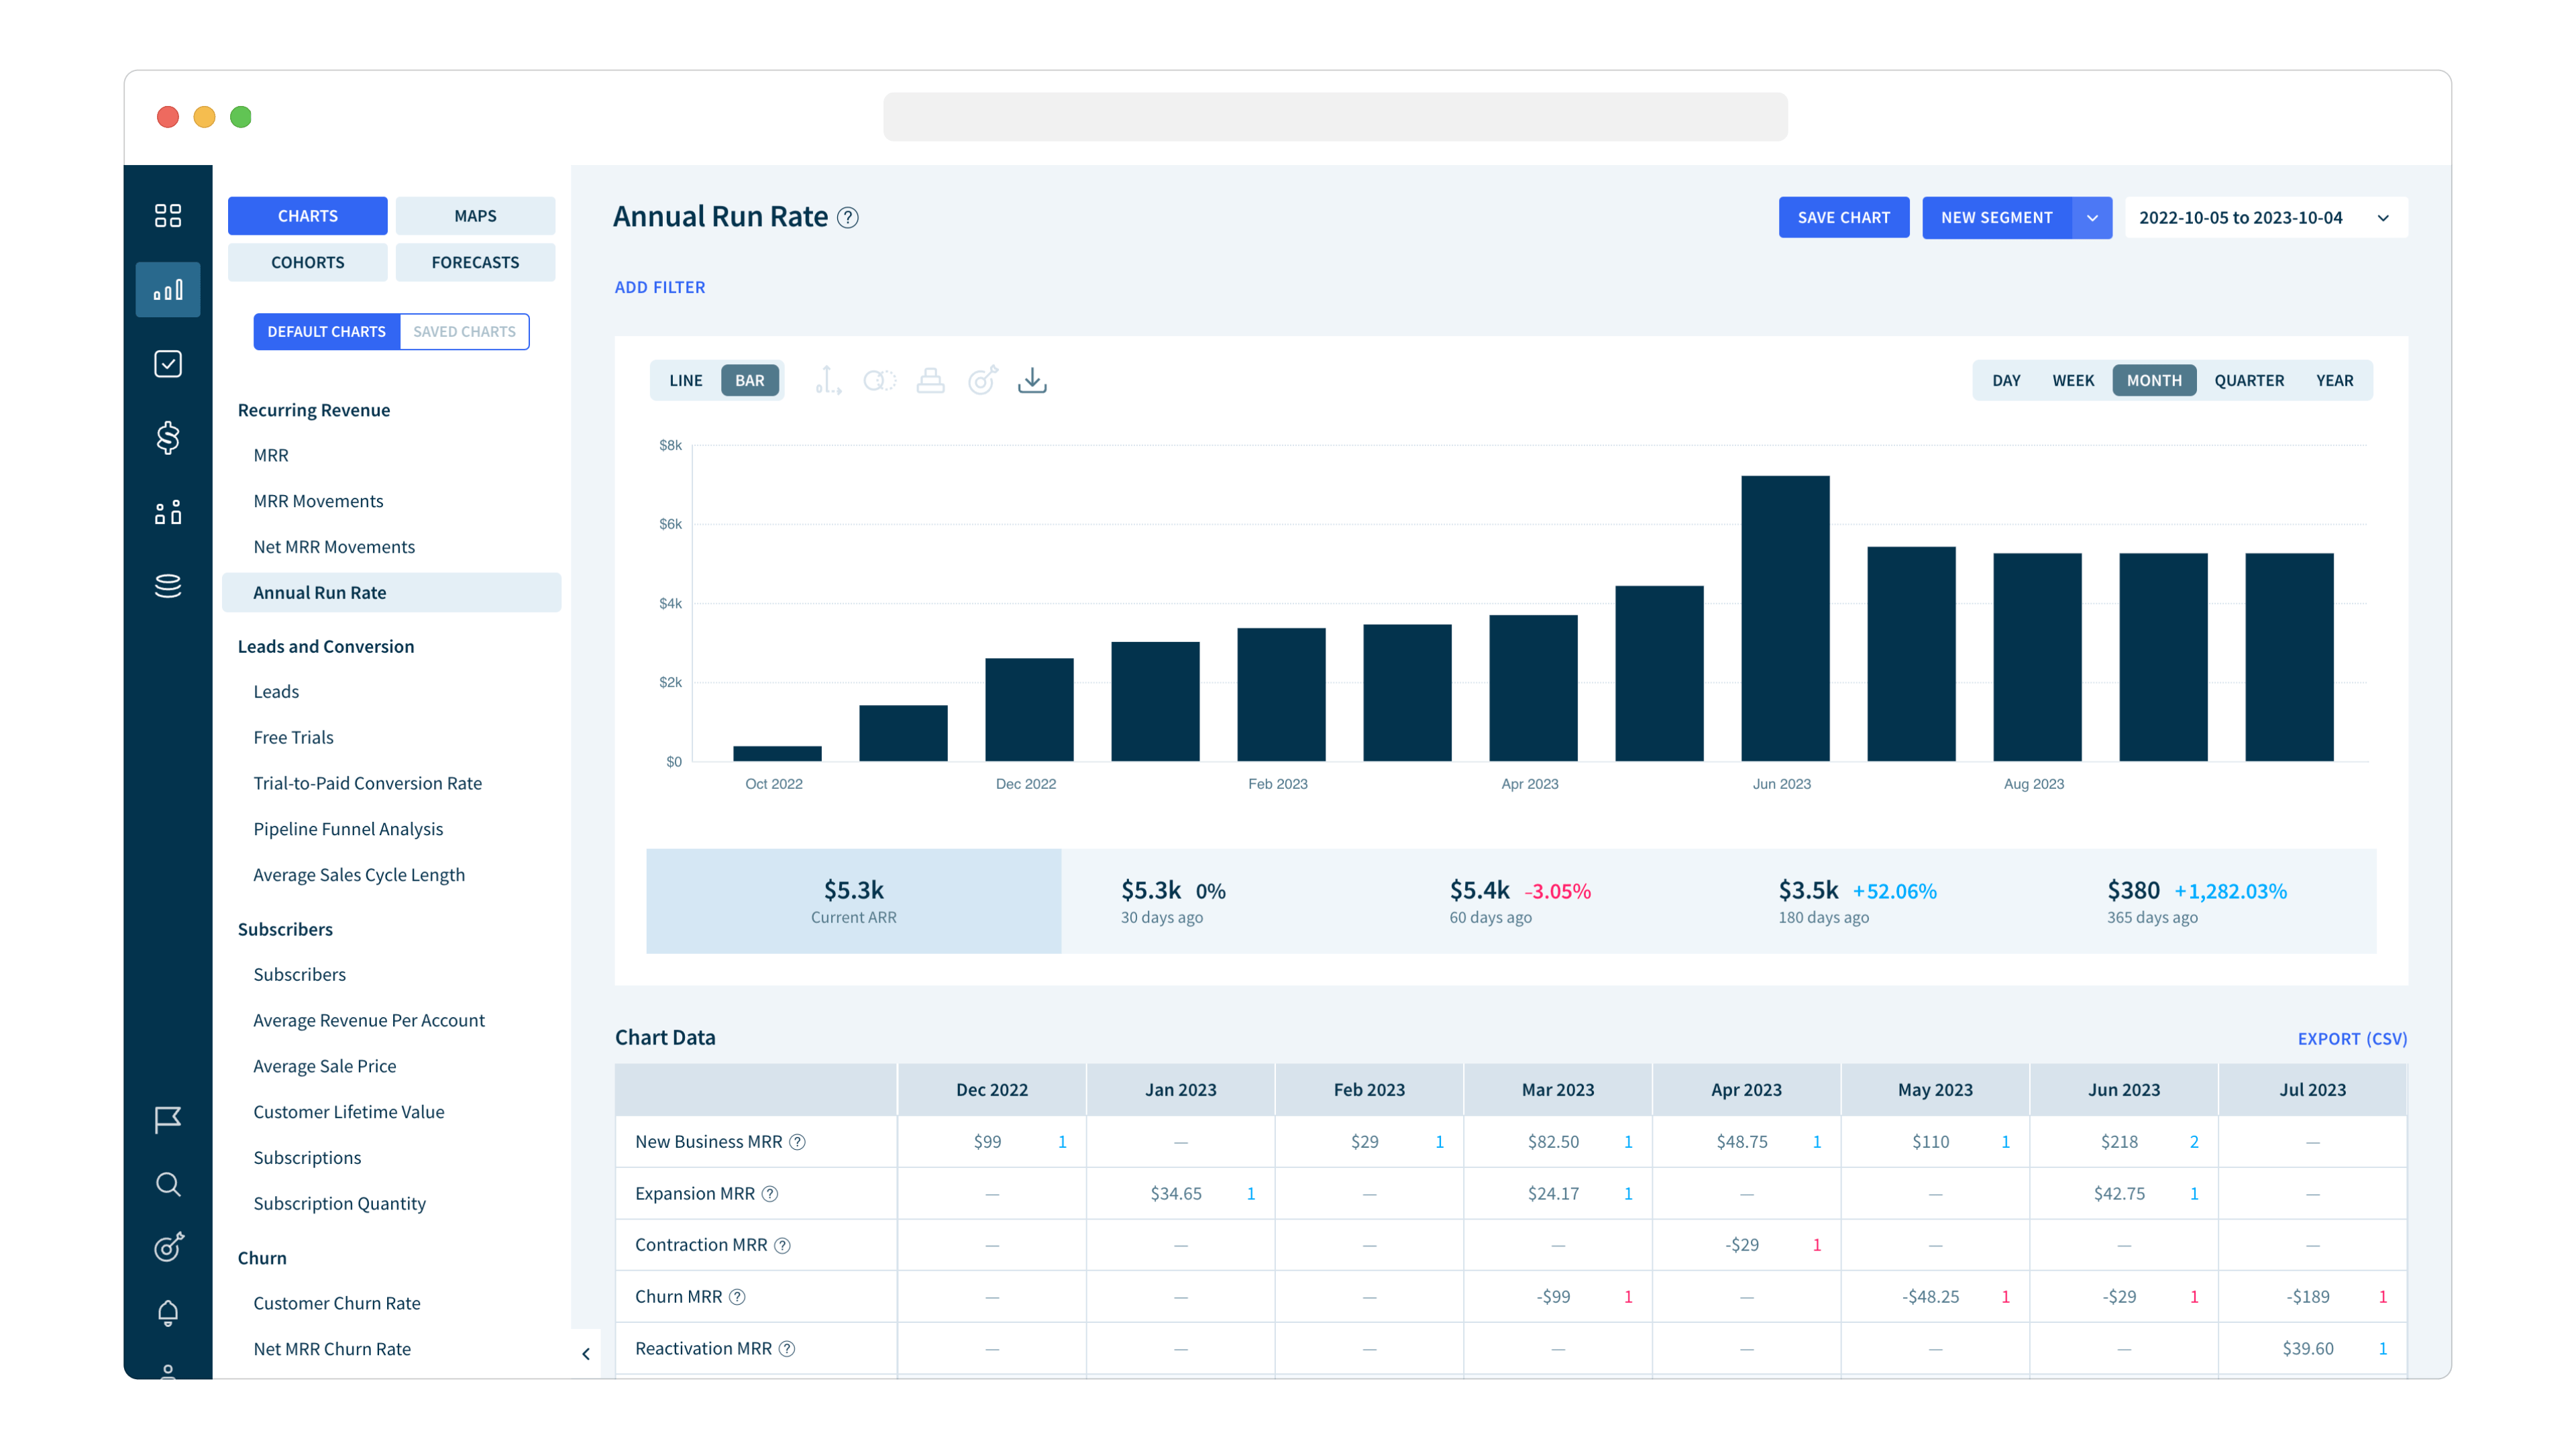2576x1449 pixels.
Task: Switch chart granularity to QUARTER
Action: pyautogui.click(x=2249, y=380)
